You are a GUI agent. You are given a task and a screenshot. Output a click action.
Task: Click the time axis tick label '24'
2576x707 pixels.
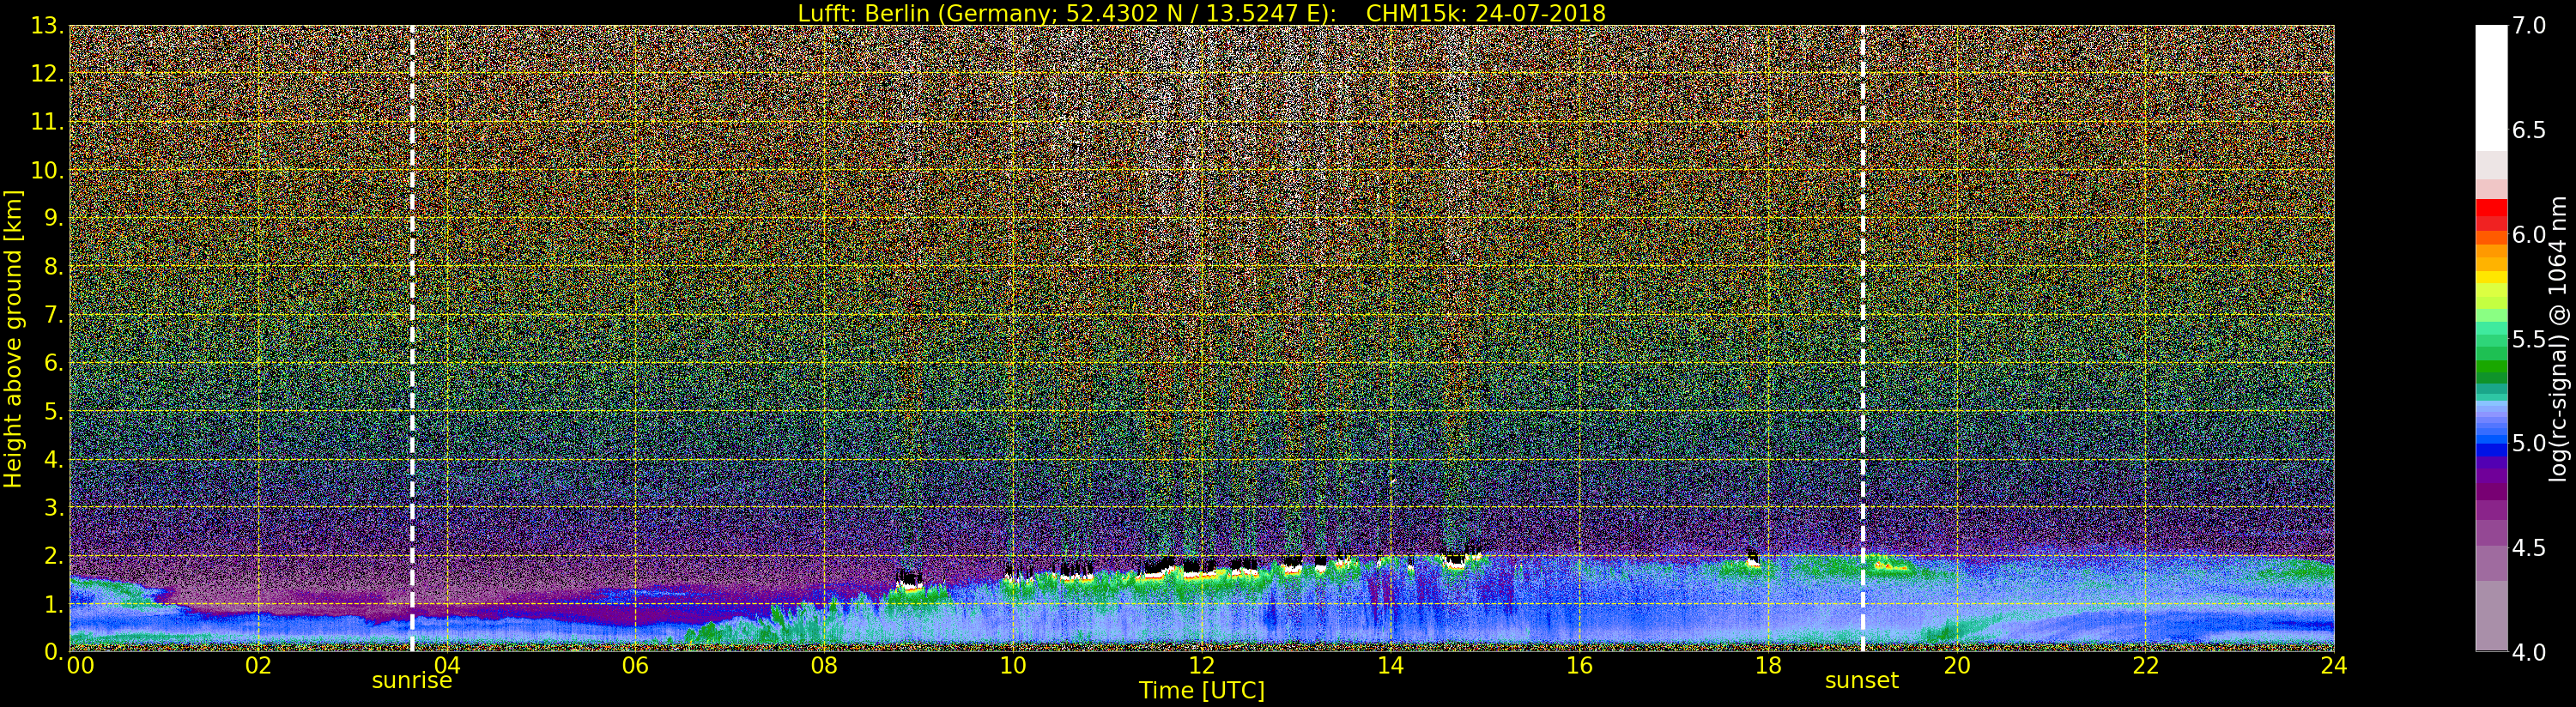click(2334, 665)
